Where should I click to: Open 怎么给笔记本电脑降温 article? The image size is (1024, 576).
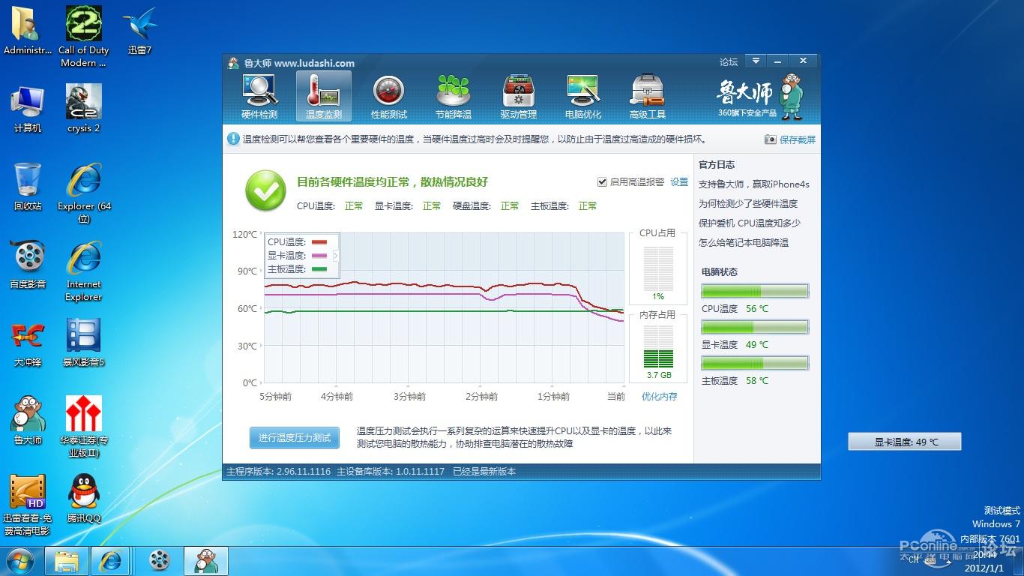tap(744, 243)
